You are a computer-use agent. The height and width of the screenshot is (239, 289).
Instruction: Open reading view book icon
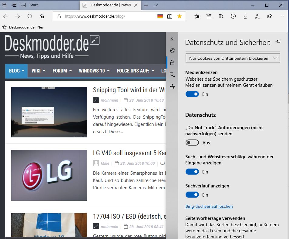coord(170,16)
